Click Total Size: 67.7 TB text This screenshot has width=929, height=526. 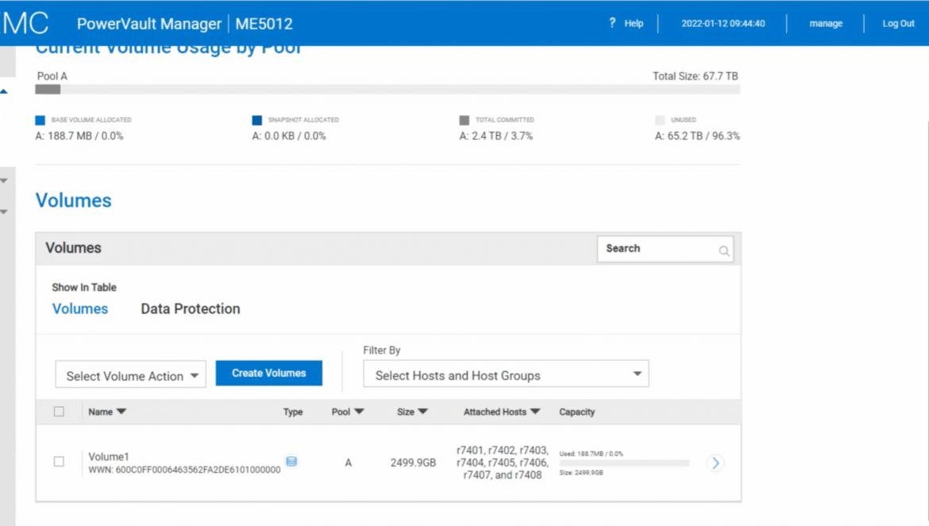[x=696, y=75]
